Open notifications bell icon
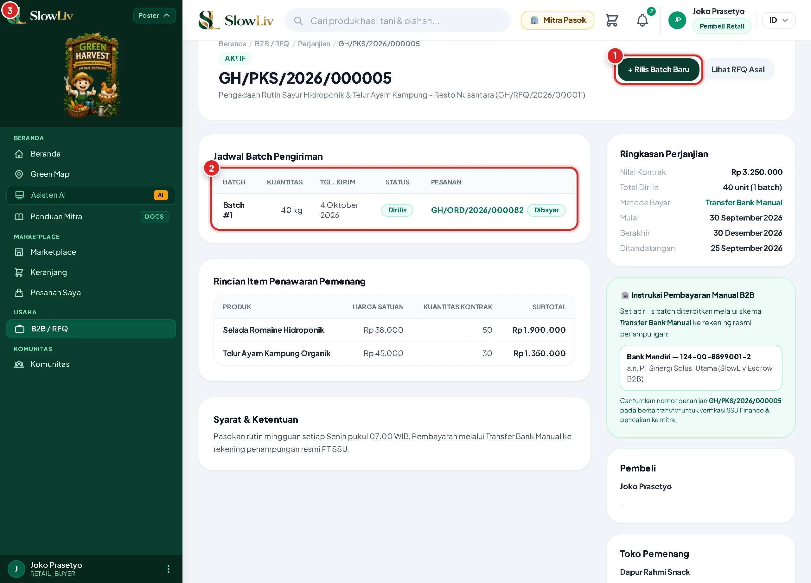 pyautogui.click(x=642, y=20)
